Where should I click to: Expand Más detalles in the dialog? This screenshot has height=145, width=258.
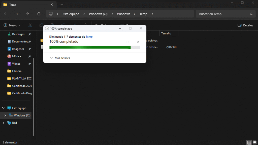click(x=60, y=58)
